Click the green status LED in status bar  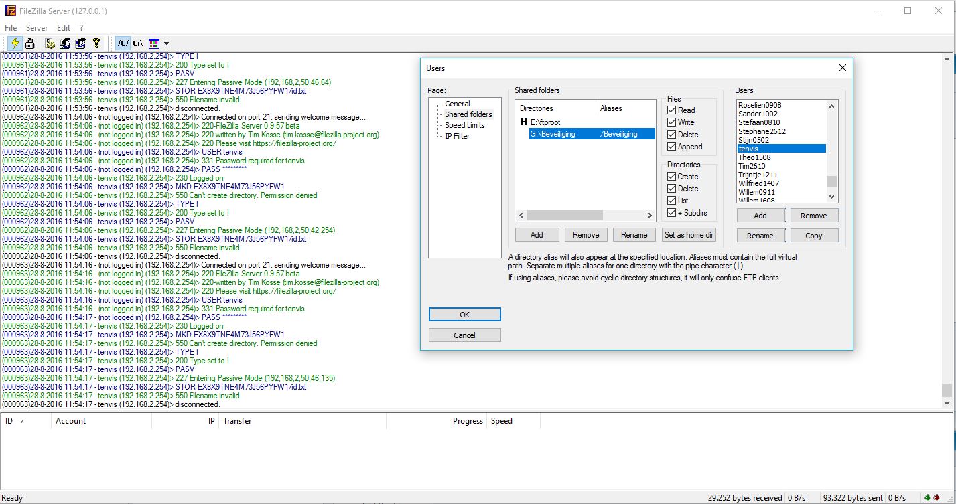click(927, 498)
